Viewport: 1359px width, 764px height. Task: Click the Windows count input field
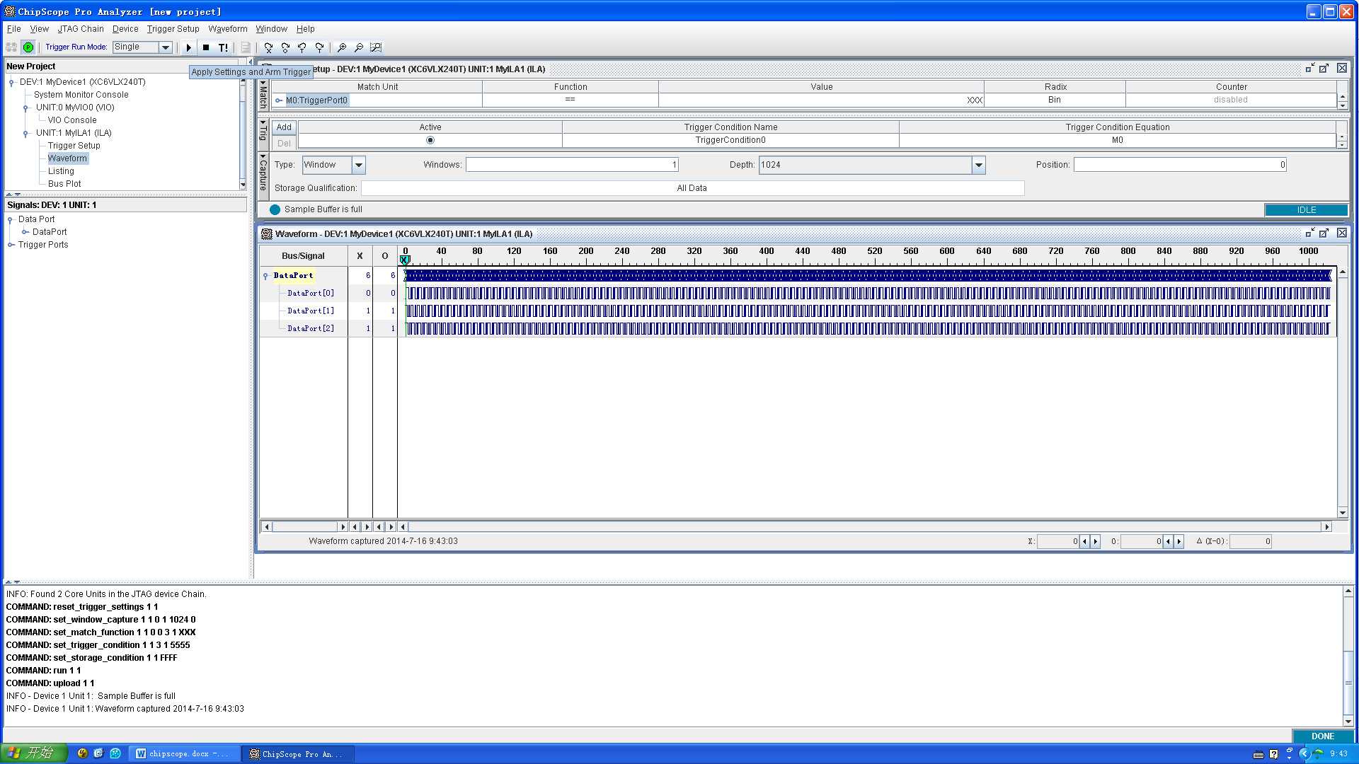click(572, 165)
